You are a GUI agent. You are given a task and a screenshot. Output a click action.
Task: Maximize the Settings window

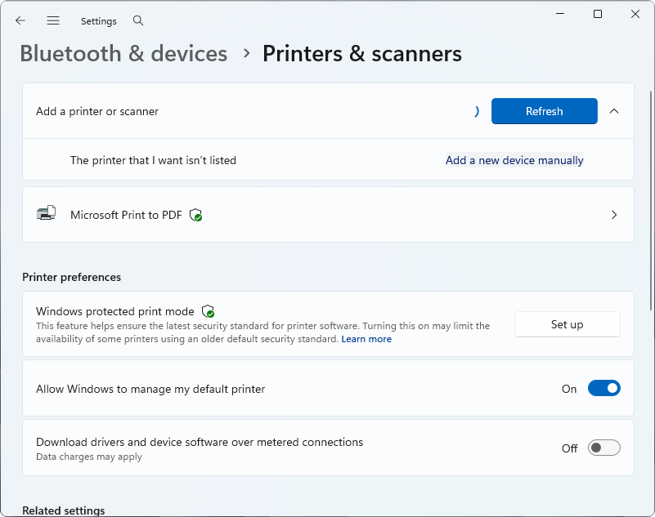point(598,14)
